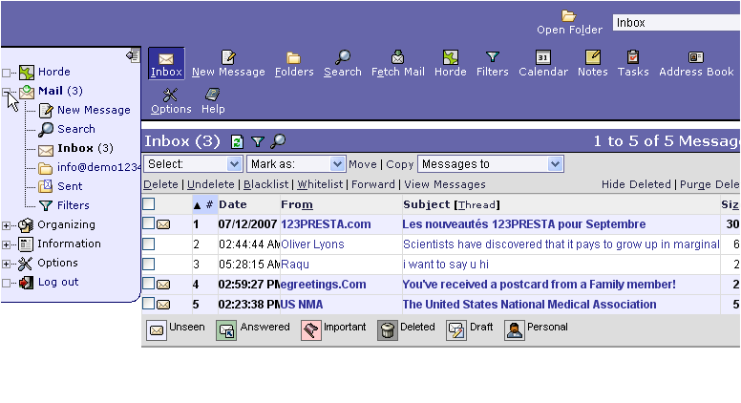
Task: Expand the Organizing tree node
Action: (7, 225)
